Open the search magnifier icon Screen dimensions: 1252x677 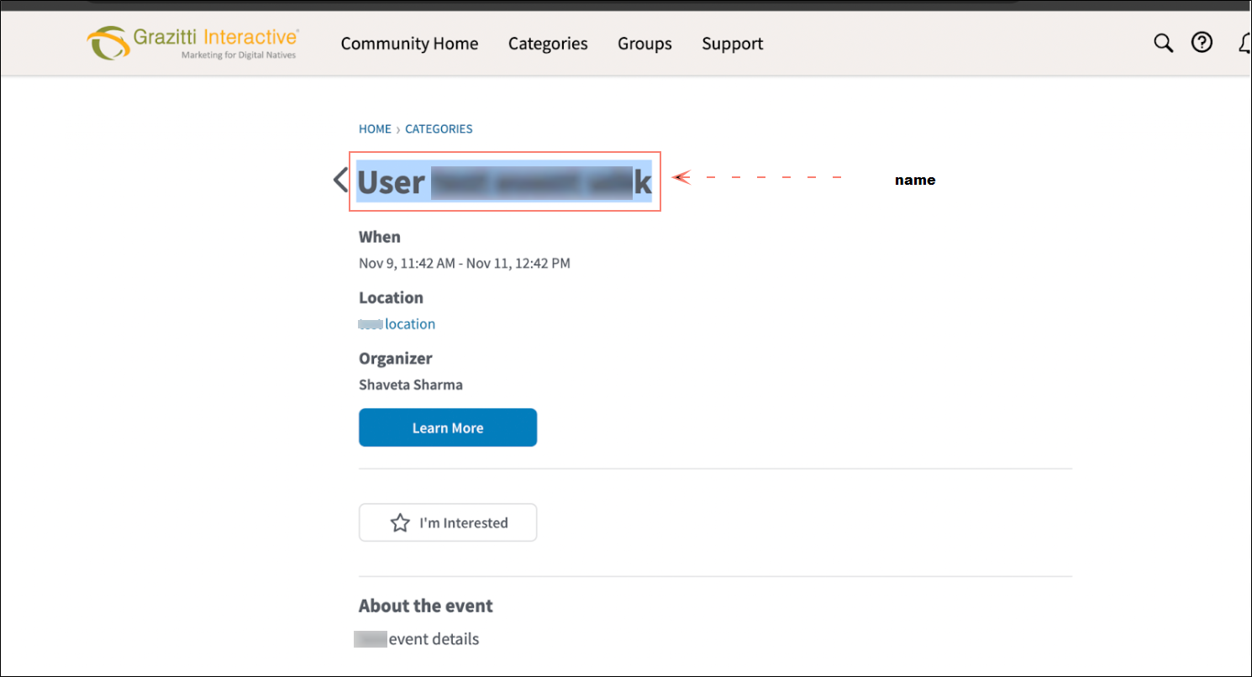point(1163,44)
